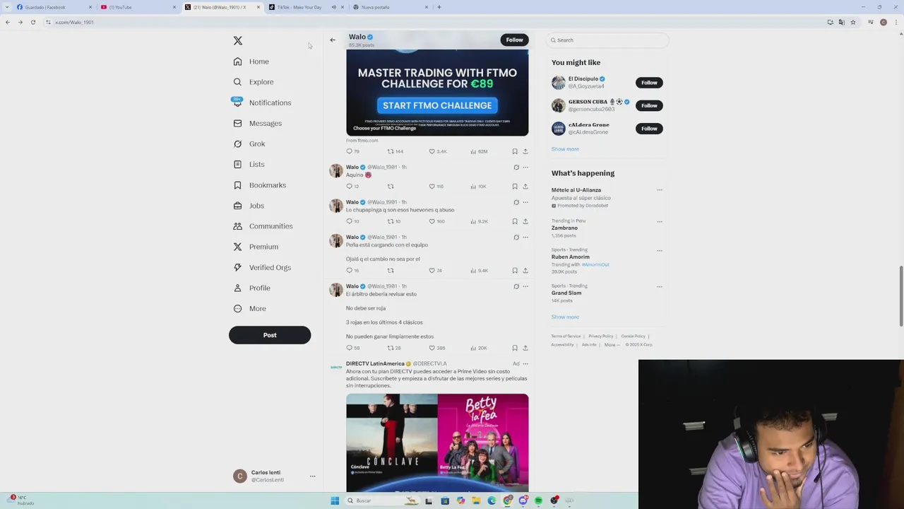Image resolution: width=904 pixels, height=509 pixels.
Task: Open more options on 'Aquino' post
Action: pyautogui.click(x=525, y=168)
